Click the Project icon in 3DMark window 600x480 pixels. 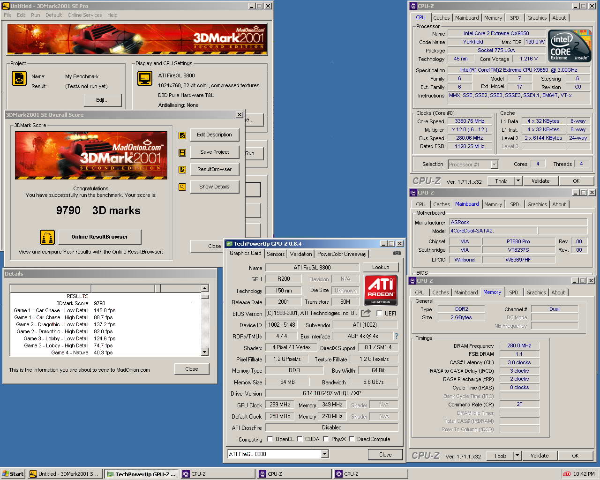click(19, 78)
